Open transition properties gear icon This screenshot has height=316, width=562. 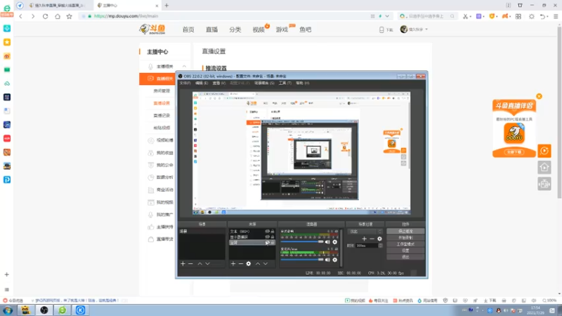[x=379, y=239]
